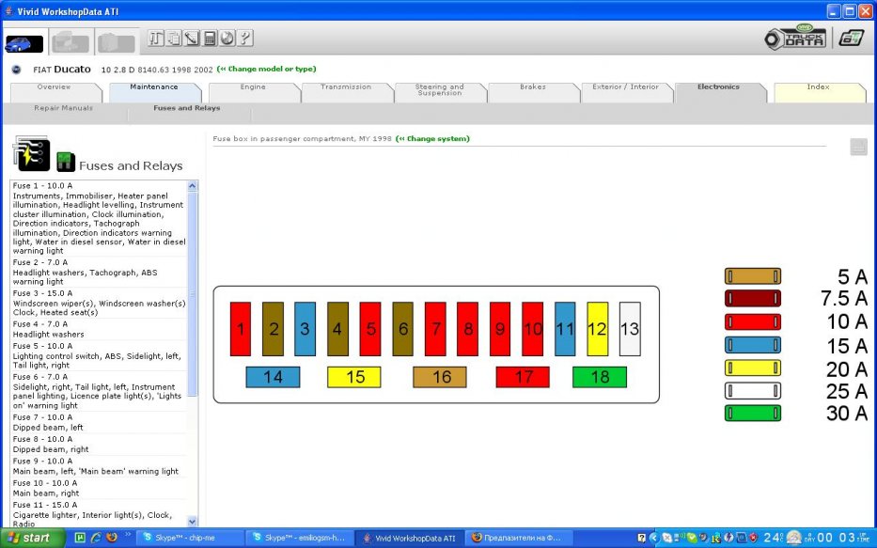877x548 pixels.
Task: Click the Truck Data logo
Action: [x=795, y=39]
